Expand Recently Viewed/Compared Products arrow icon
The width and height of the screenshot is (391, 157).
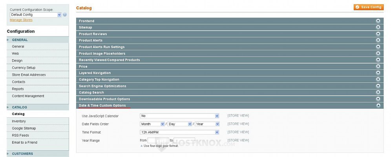click(x=378, y=60)
